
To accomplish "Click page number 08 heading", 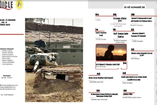I will click(133, 15).
